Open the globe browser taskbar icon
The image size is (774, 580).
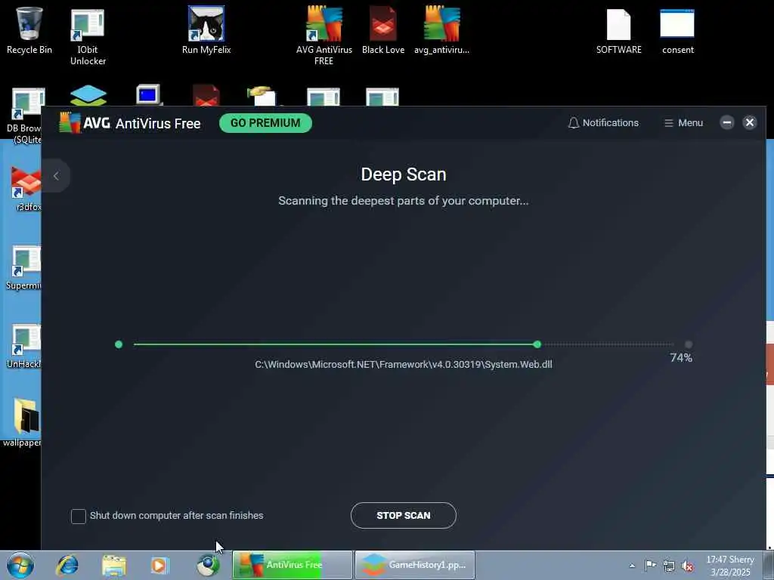click(208, 565)
